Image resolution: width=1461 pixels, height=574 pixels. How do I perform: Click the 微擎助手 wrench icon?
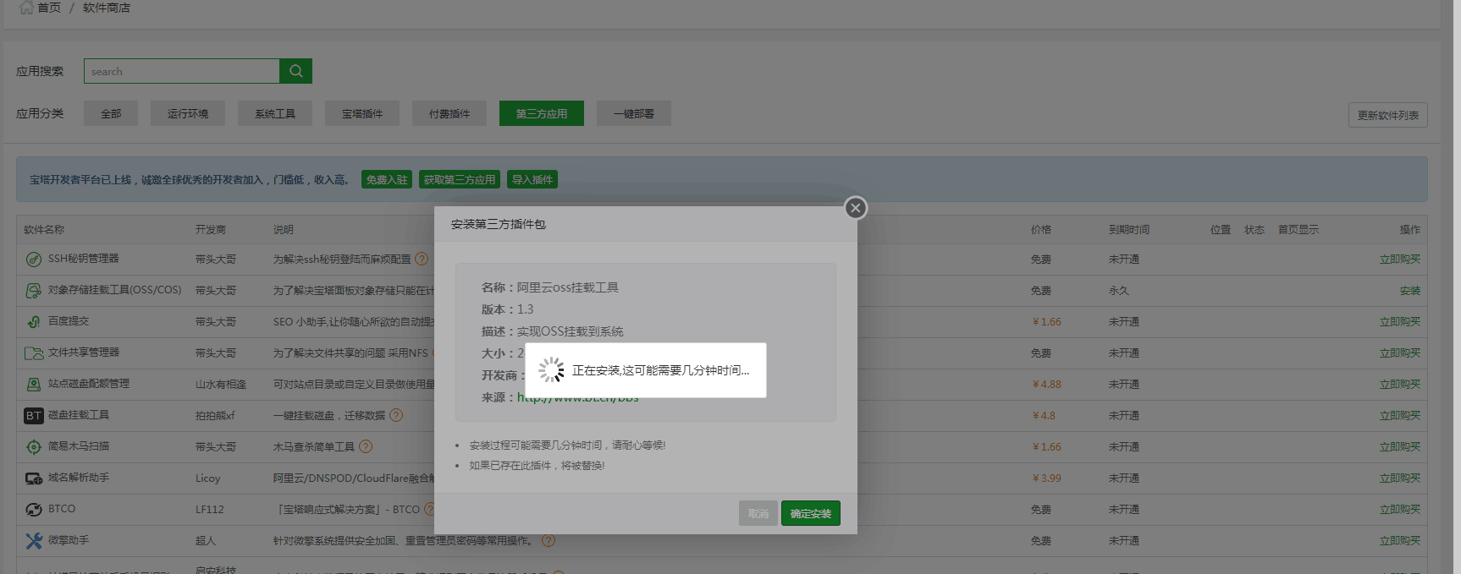pyautogui.click(x=34, y=541)
